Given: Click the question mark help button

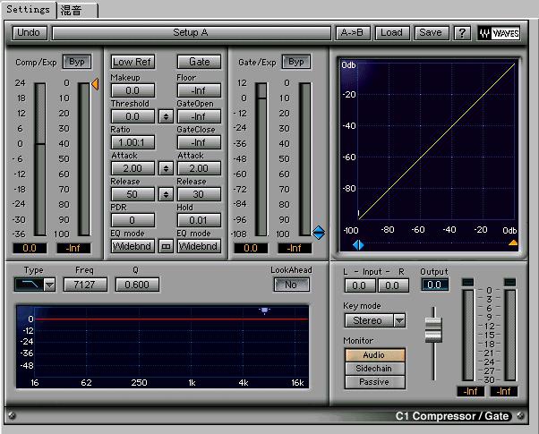Looking at the screenshot, I should [462, 33].
